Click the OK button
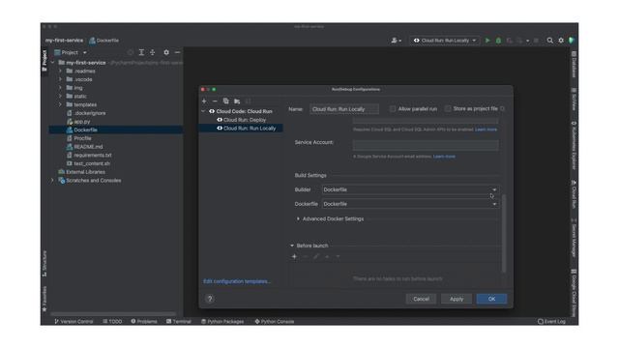Viewport: 619px width, 348px height. point(491,299)
